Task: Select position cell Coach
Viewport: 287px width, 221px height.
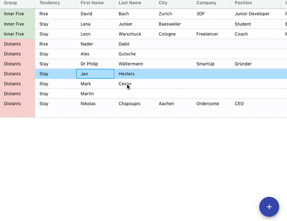Action: point(255,34)
